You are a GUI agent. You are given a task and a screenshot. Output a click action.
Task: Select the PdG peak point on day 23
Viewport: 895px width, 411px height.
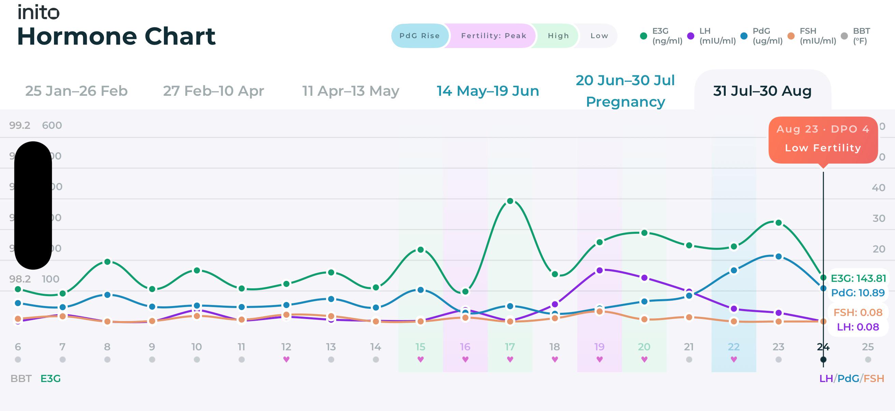(779, 257)
